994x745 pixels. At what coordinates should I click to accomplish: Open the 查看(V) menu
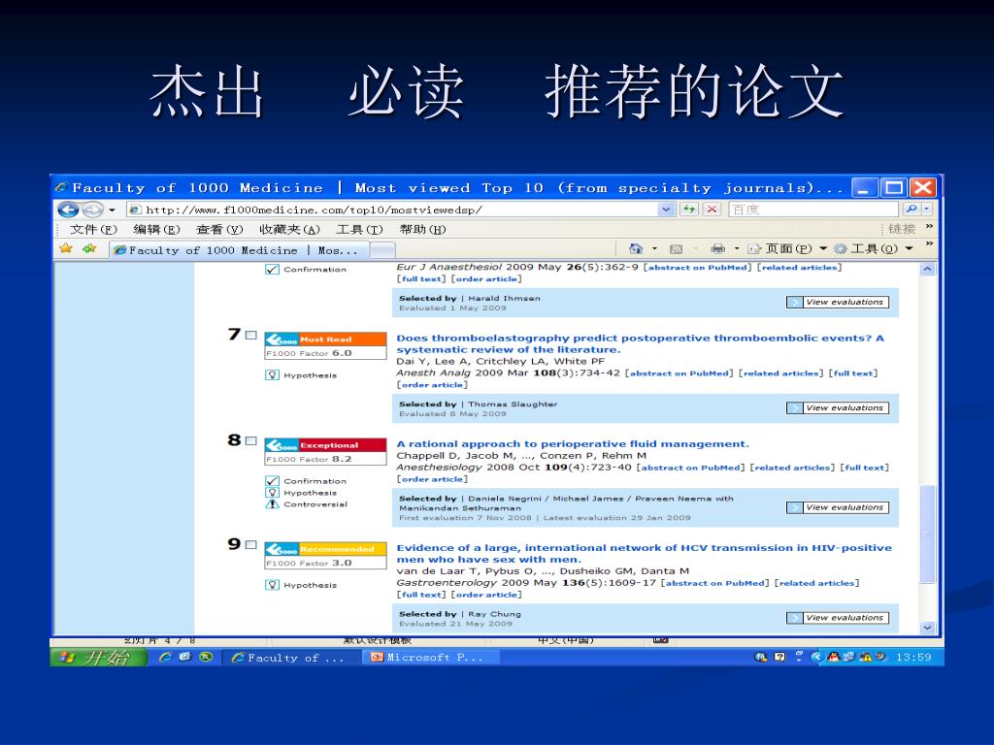point(219,229)
